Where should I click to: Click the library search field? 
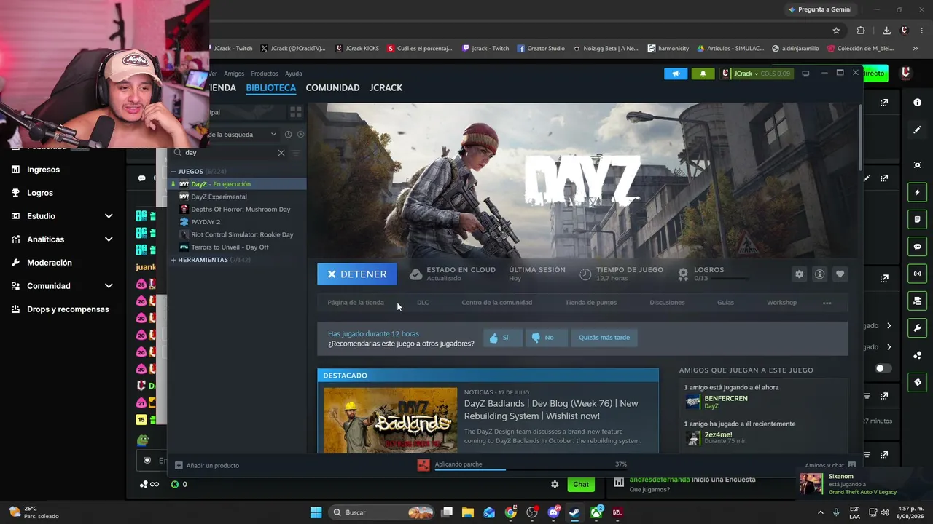pos(230,153)
